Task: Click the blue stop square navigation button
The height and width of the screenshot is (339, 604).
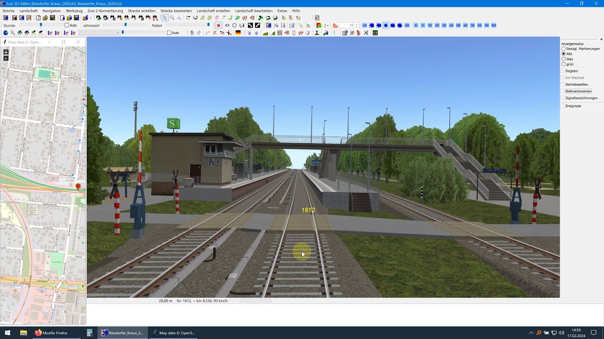Action: (386, 25)
